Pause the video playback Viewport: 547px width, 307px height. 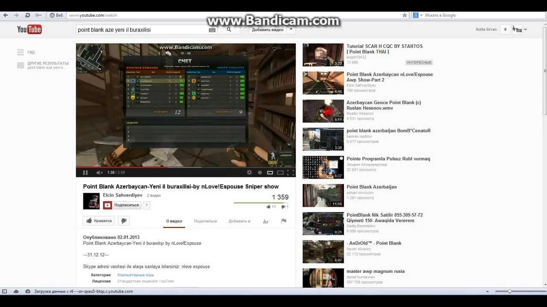[x=85, y=173]
